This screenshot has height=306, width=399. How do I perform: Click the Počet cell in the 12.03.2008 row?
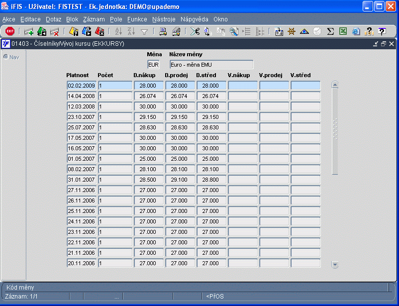115,106
